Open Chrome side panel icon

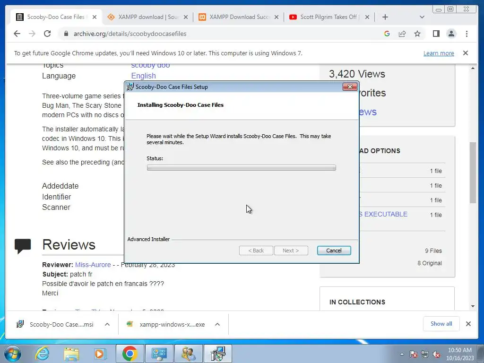pyautogui.click(x=436, y=34)
